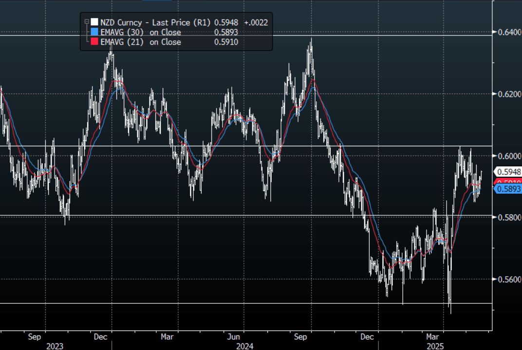Click the white NZD Curncy color swatch
522x350 pixels.
(x=94, y=22)
